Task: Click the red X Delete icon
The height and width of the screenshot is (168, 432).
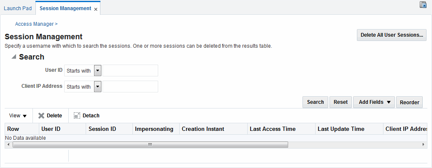Action: [x=41, y=116]
